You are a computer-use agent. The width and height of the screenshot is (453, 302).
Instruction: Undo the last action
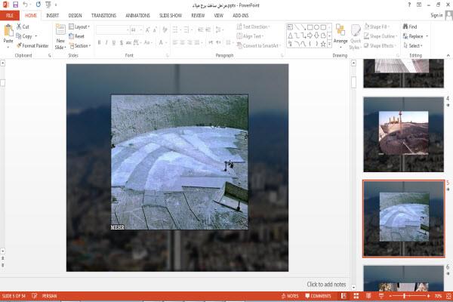26,5
